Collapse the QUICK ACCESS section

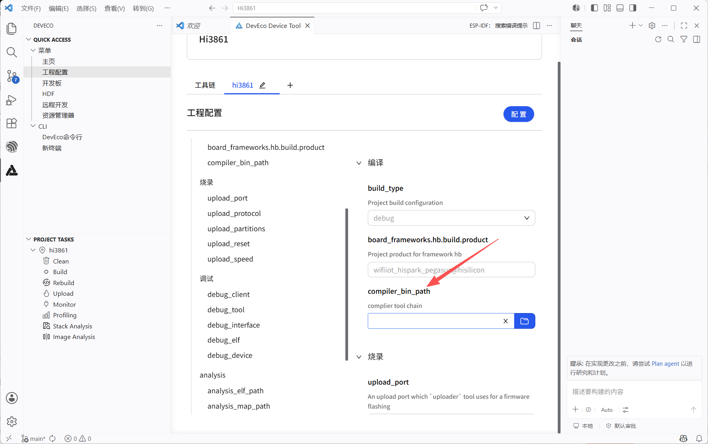point(28,39)
